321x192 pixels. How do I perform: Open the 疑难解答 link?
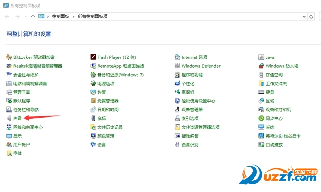190,136
